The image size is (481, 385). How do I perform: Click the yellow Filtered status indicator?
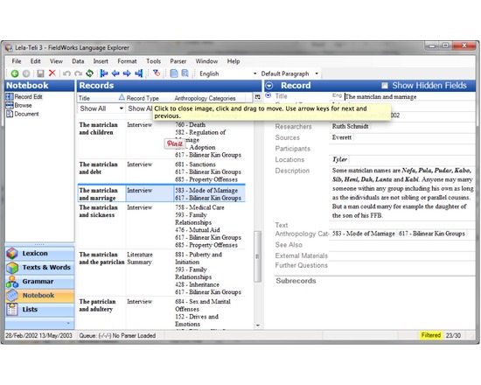[x=431, y=335]
